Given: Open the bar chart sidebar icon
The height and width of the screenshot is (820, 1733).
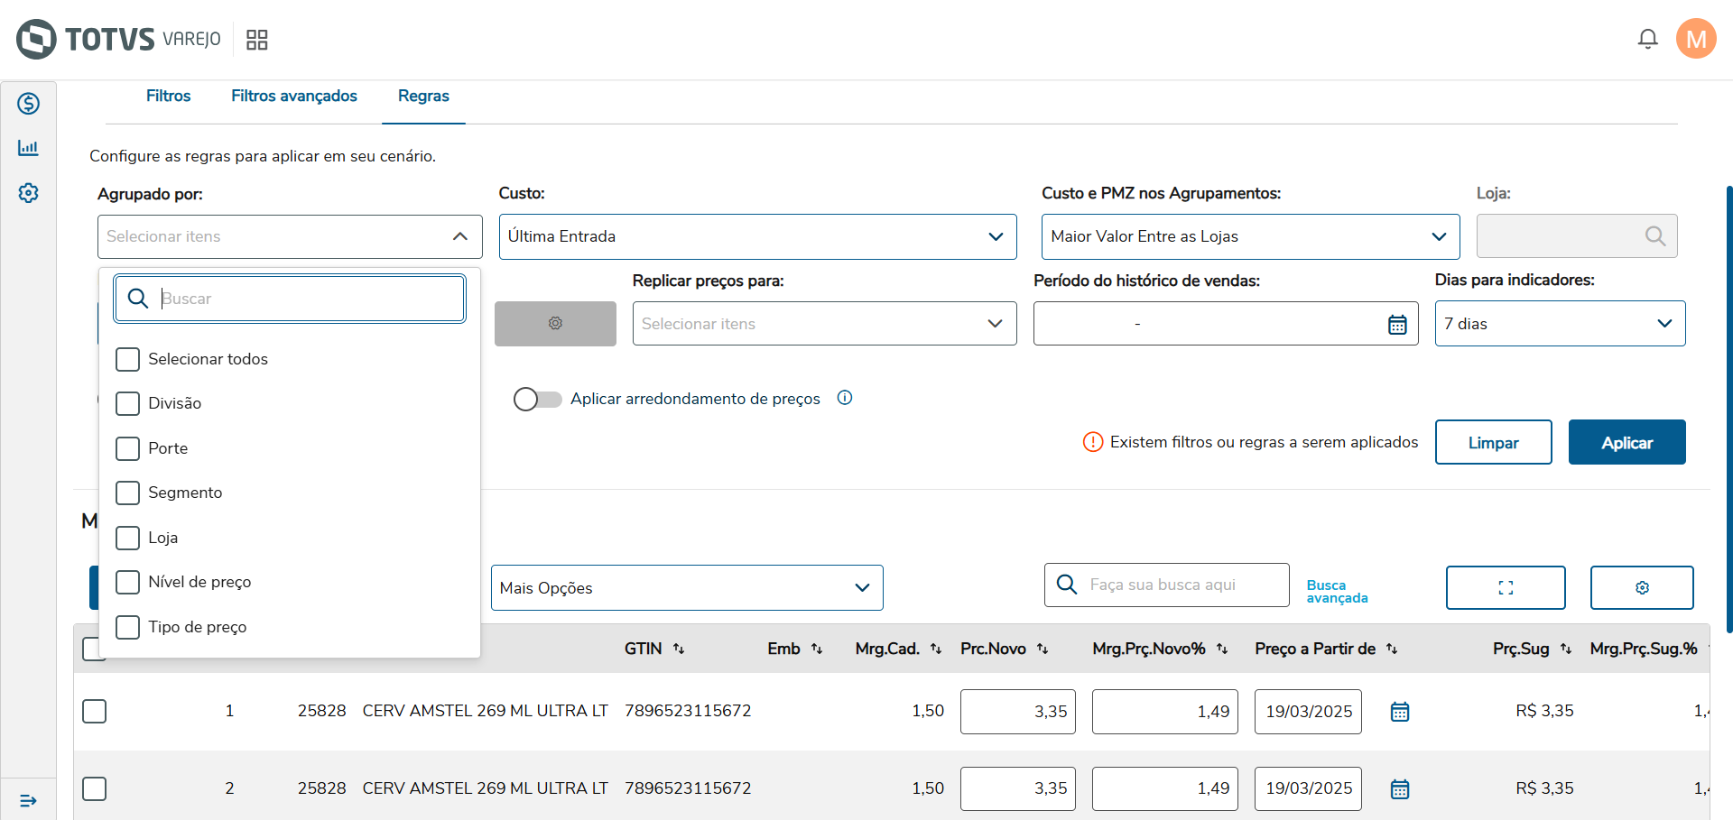Looking at the screenshot, I should click(x=29, y=148).
